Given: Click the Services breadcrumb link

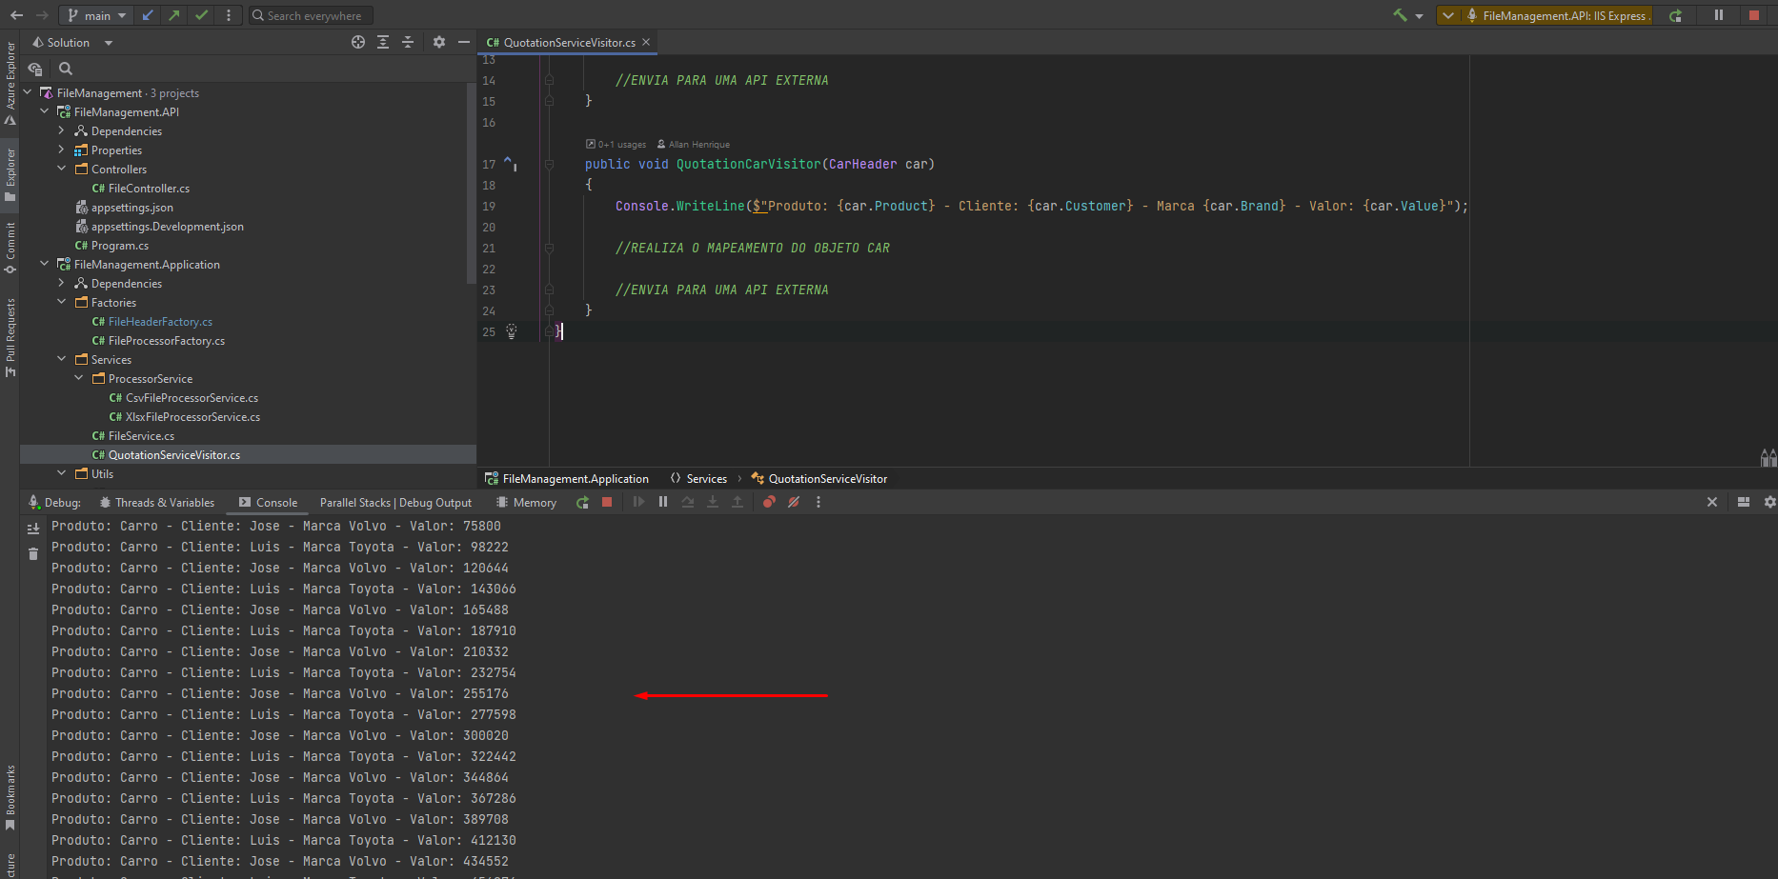Looking at the screenshot, I should 707,478.
